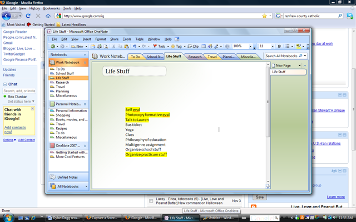356x222 pixels.
Task: Open OneNote Format menu
Action: click(101, 39)
